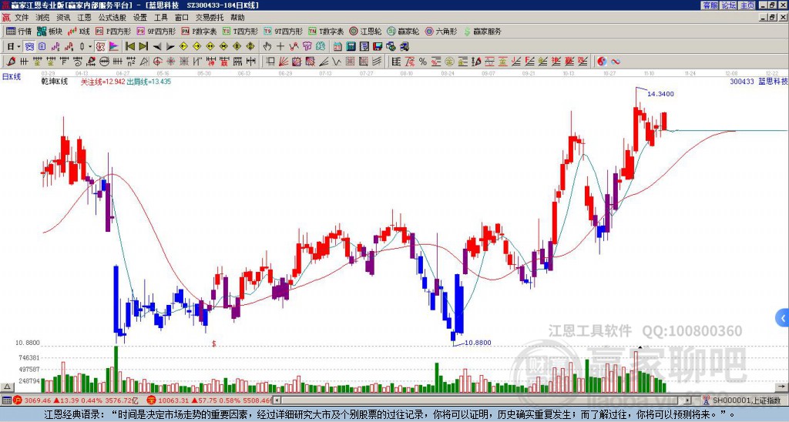Click the 10.8800 low price marker on chart

[x=478, y=343]
